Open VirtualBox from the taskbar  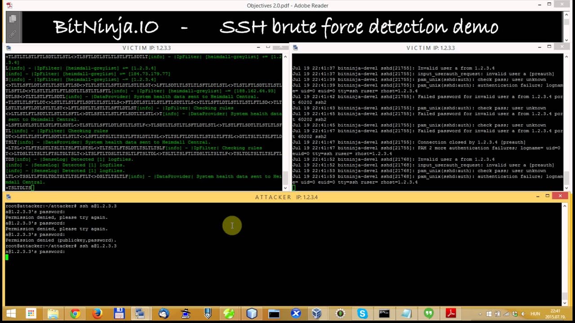pos(317,314)
